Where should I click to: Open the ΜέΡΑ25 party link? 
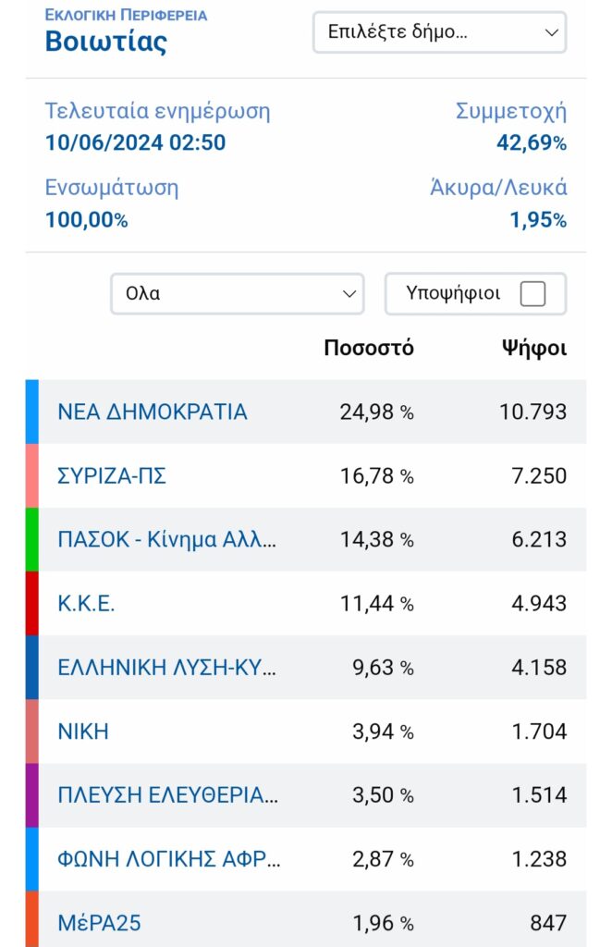pos(99,923)
